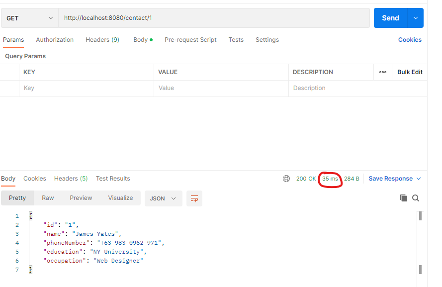
Task: Switch to the Raw response view
Action: (48, 198)
